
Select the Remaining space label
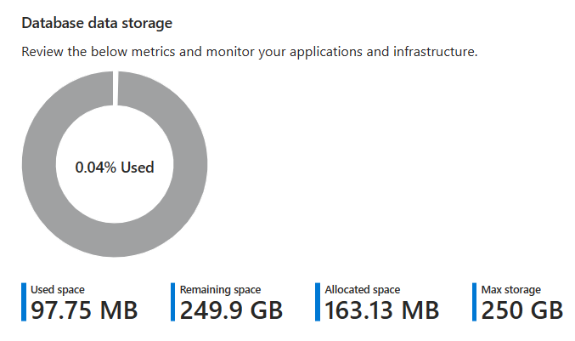(220, 290)
